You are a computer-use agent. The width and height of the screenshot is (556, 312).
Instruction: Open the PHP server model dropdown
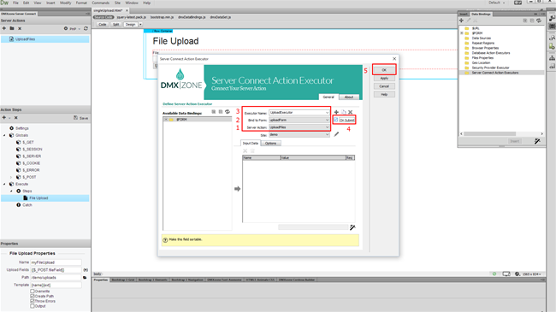(x=74, y=29)
